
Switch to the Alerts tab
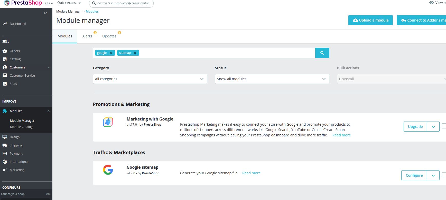(x=87, y=36)
